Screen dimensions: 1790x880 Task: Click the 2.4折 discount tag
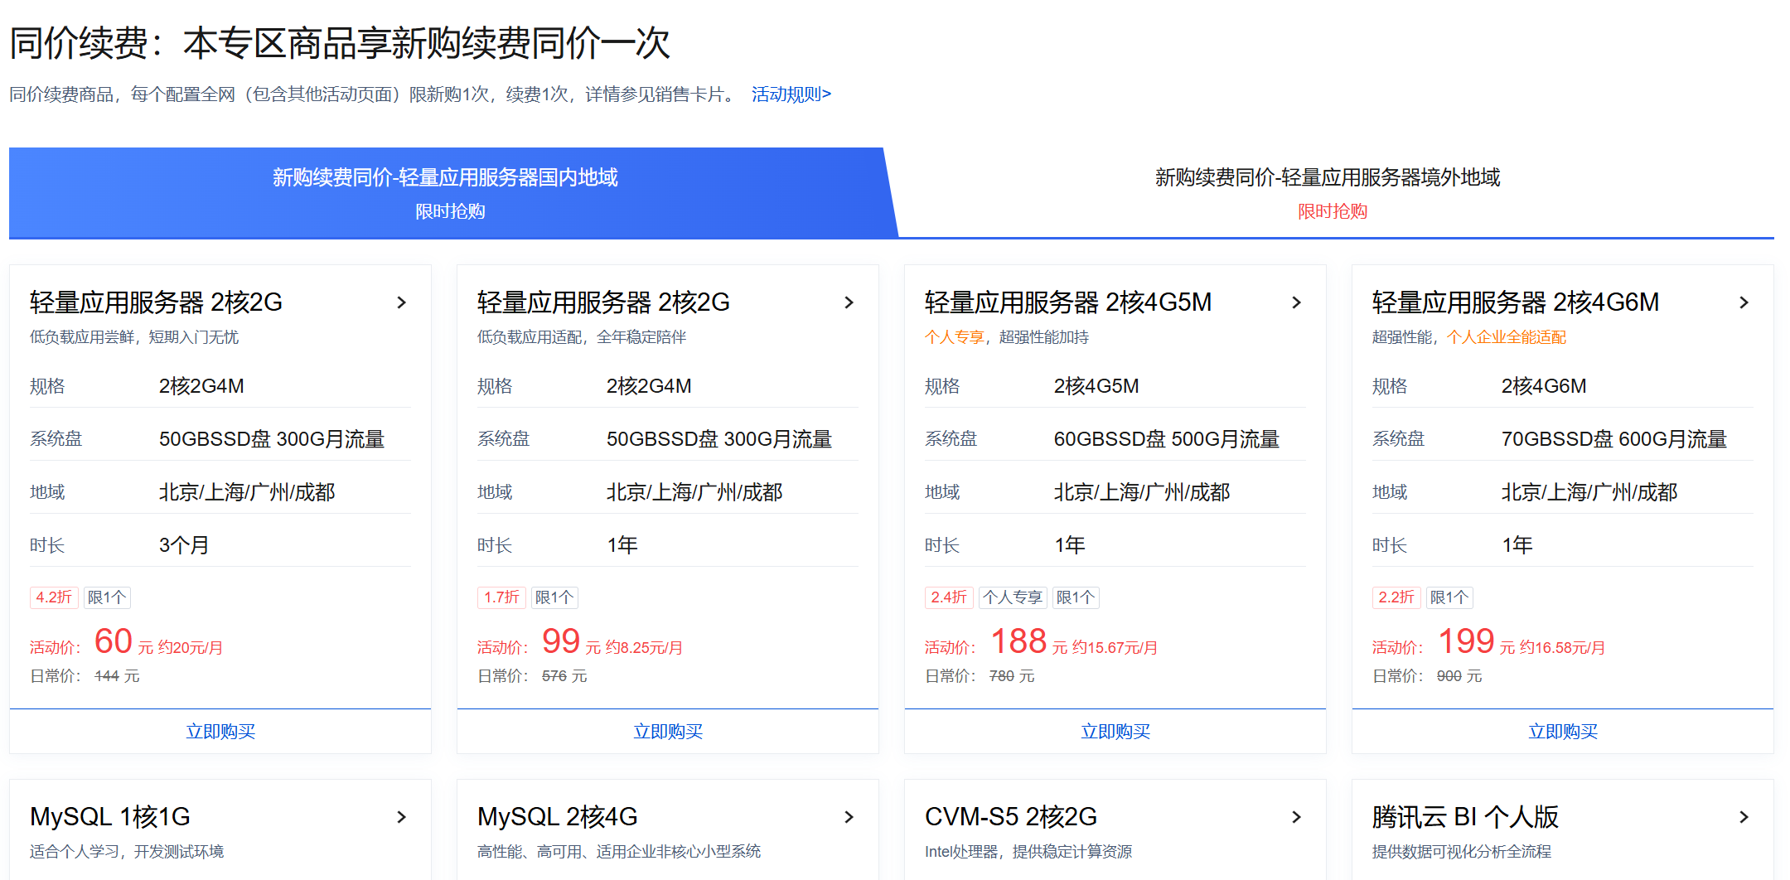click(x=949, y=597)
